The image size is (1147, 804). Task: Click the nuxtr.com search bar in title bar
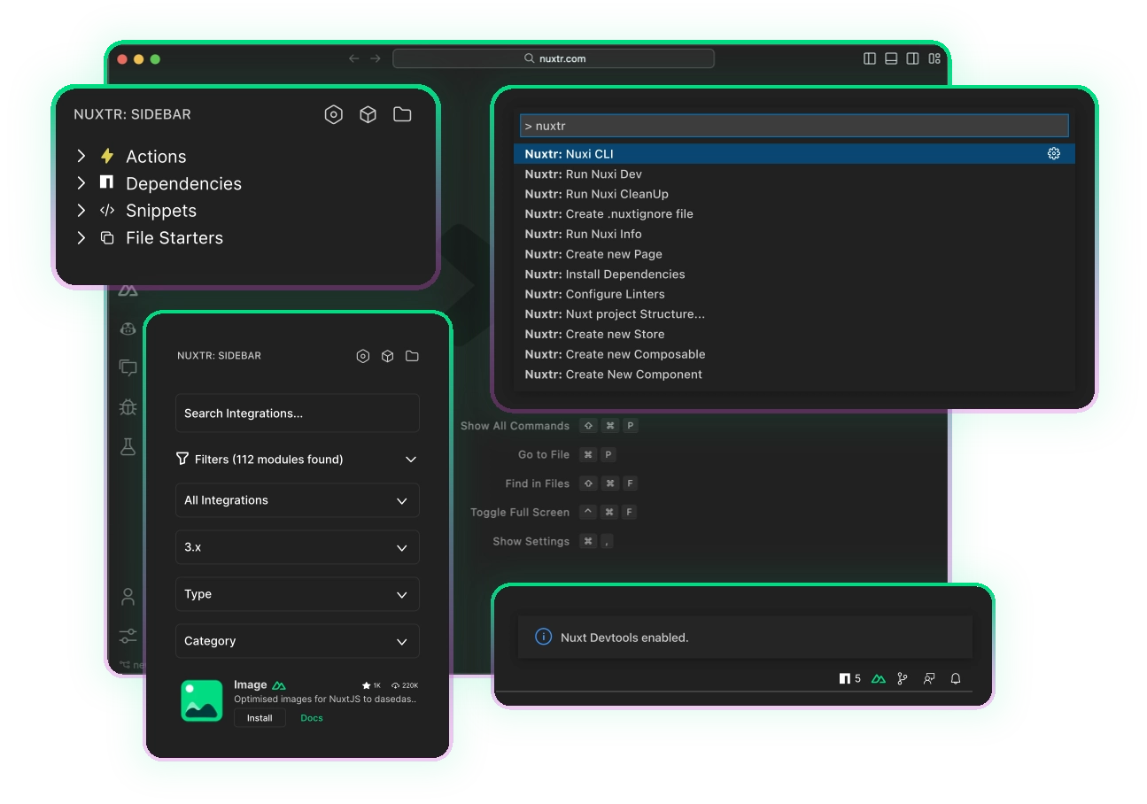554,58
